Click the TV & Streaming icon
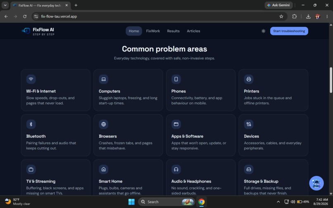 tap(31, 169)
